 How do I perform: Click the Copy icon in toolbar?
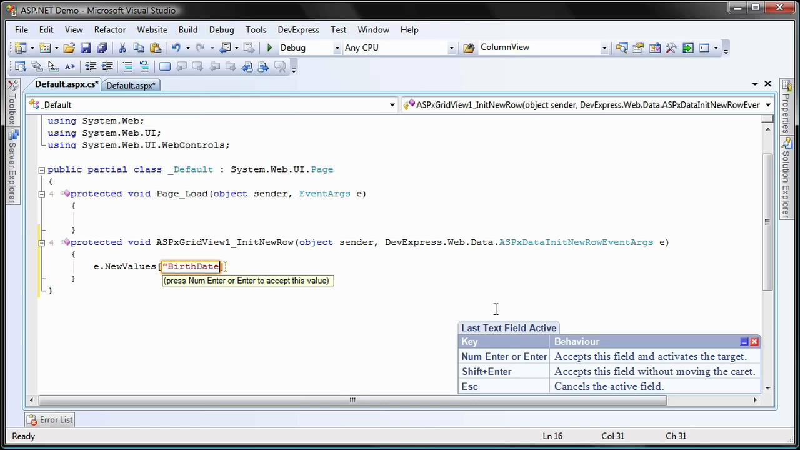[x=139, y=47]
